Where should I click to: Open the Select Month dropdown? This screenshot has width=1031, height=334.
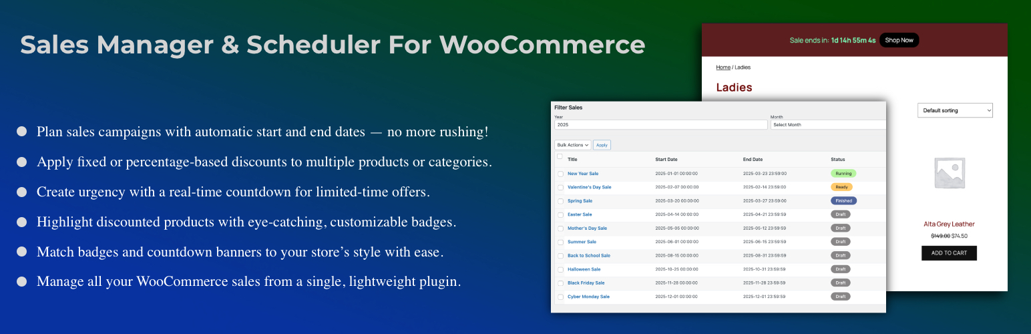(828, 125)
